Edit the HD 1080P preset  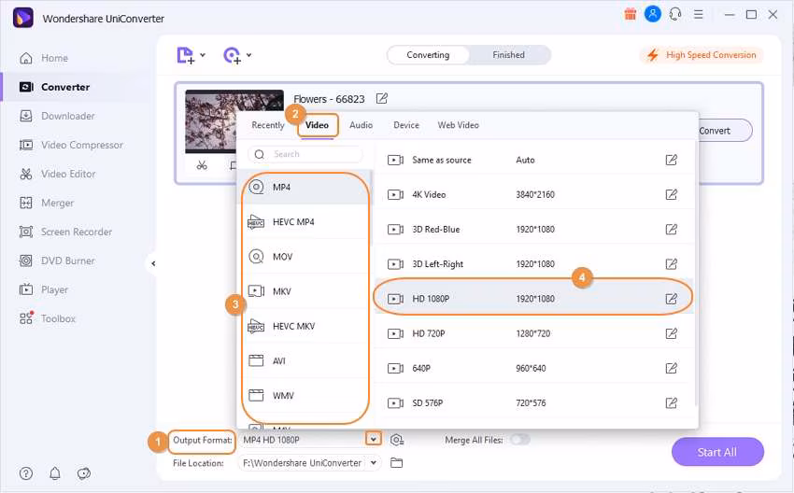coord(671,299)
